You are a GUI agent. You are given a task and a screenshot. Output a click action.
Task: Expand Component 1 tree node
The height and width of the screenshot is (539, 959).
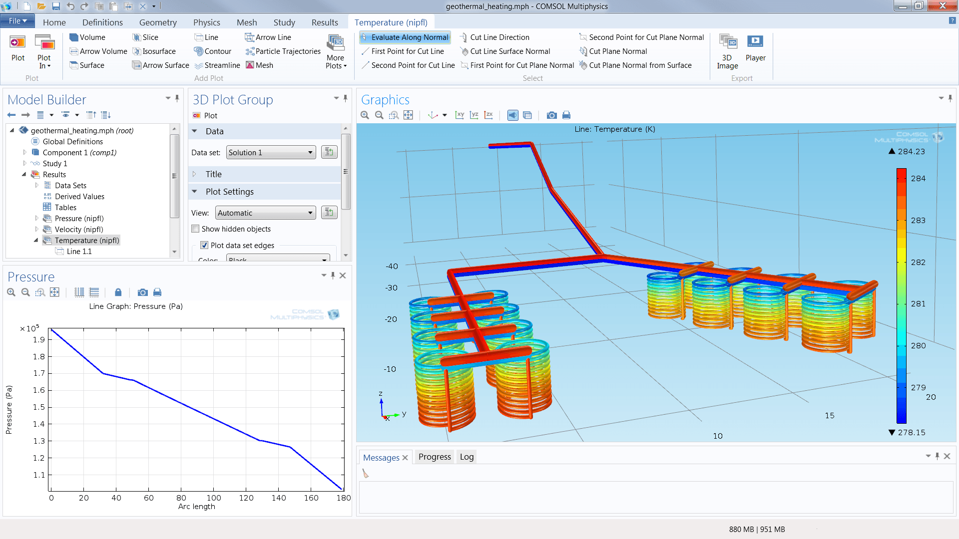(x=24, y=153)
